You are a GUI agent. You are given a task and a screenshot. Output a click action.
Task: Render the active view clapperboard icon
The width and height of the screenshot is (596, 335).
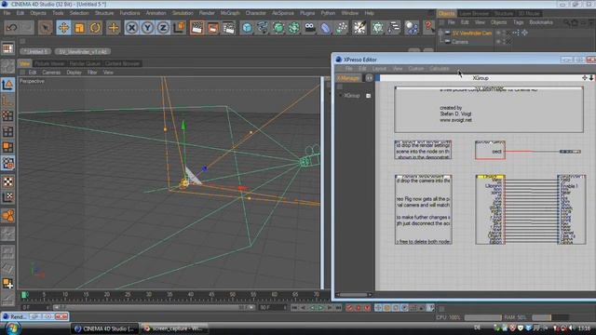[196, 28]
